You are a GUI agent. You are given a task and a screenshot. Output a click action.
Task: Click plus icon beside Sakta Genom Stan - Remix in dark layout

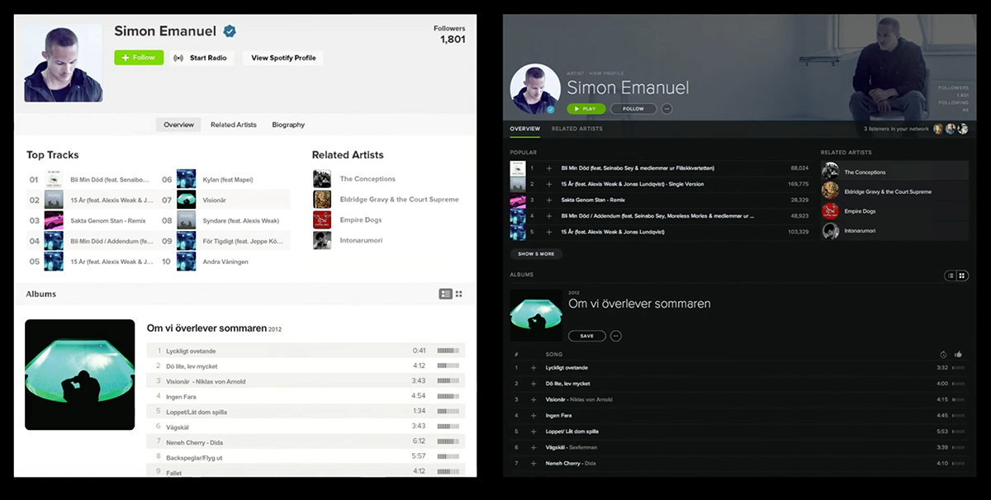pos(549,200)
